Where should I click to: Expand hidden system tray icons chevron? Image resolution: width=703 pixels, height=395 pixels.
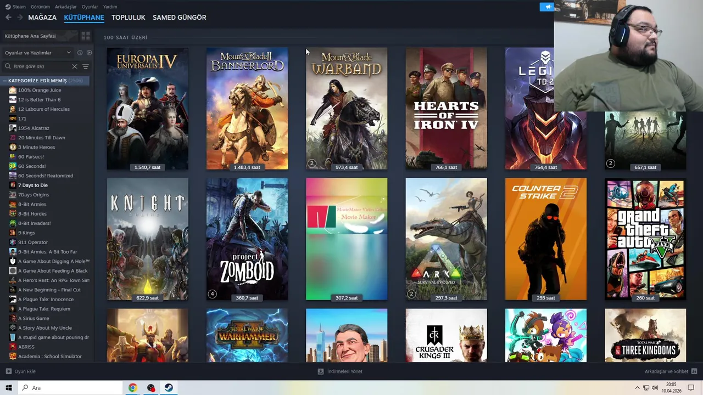tap(637, 388)
